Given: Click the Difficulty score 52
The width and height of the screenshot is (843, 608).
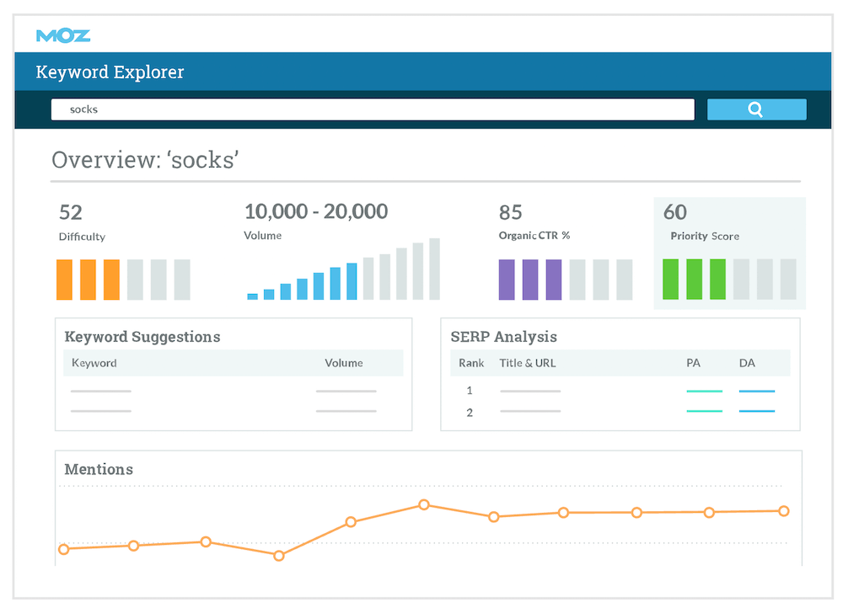Looking at the screenshot, I should click(71, 213).
